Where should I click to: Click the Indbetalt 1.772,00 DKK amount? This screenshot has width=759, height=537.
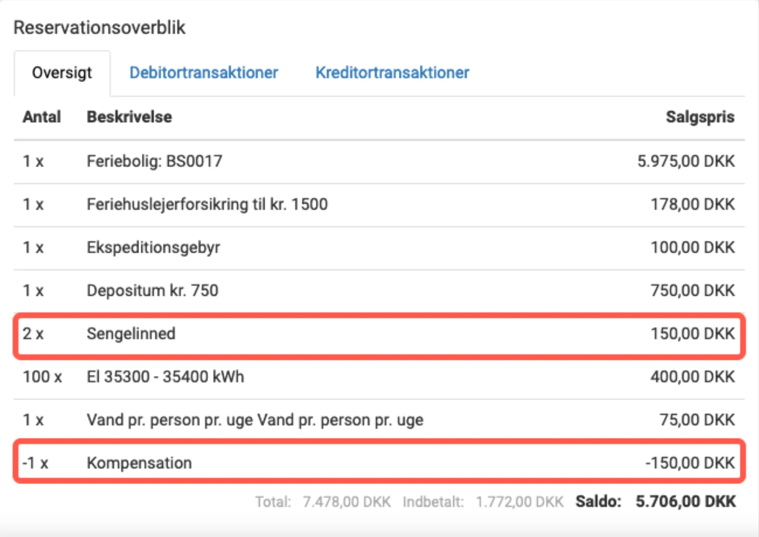tap(519, 501)
